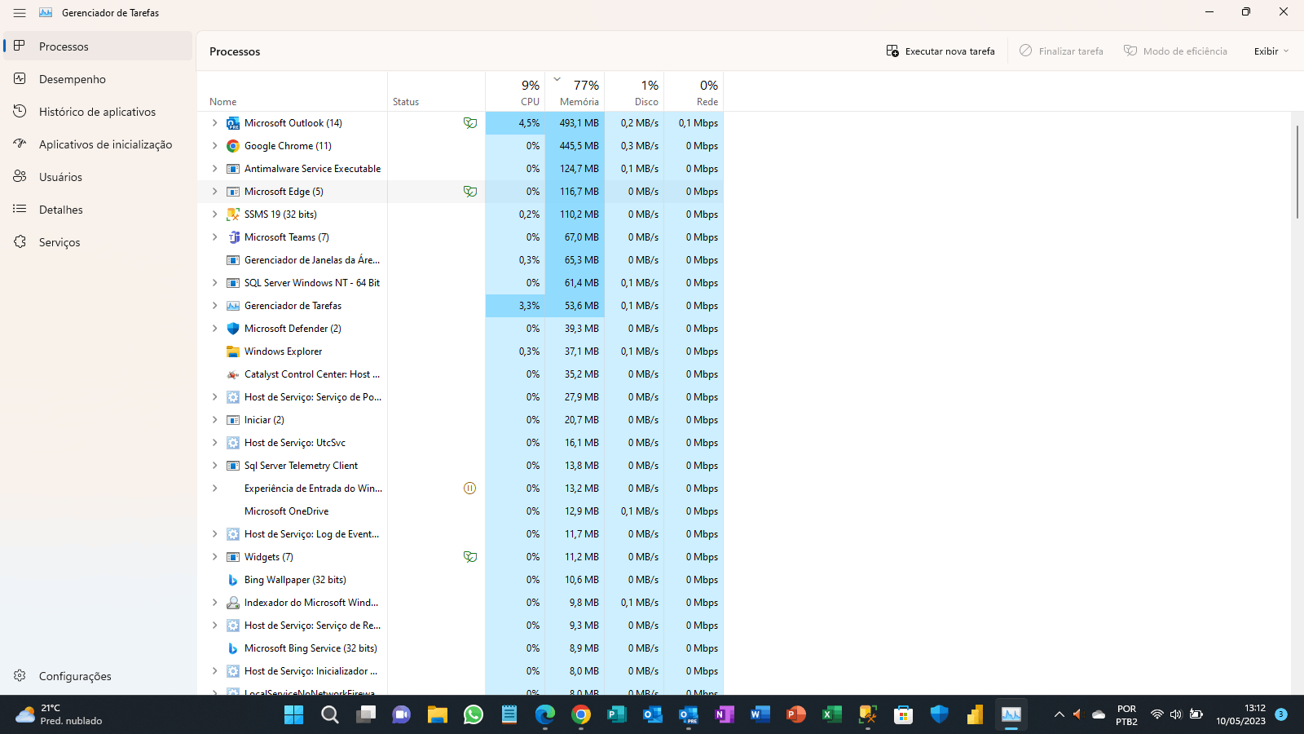Expand the Microsoft Edge (5) process group

(214, 192)
